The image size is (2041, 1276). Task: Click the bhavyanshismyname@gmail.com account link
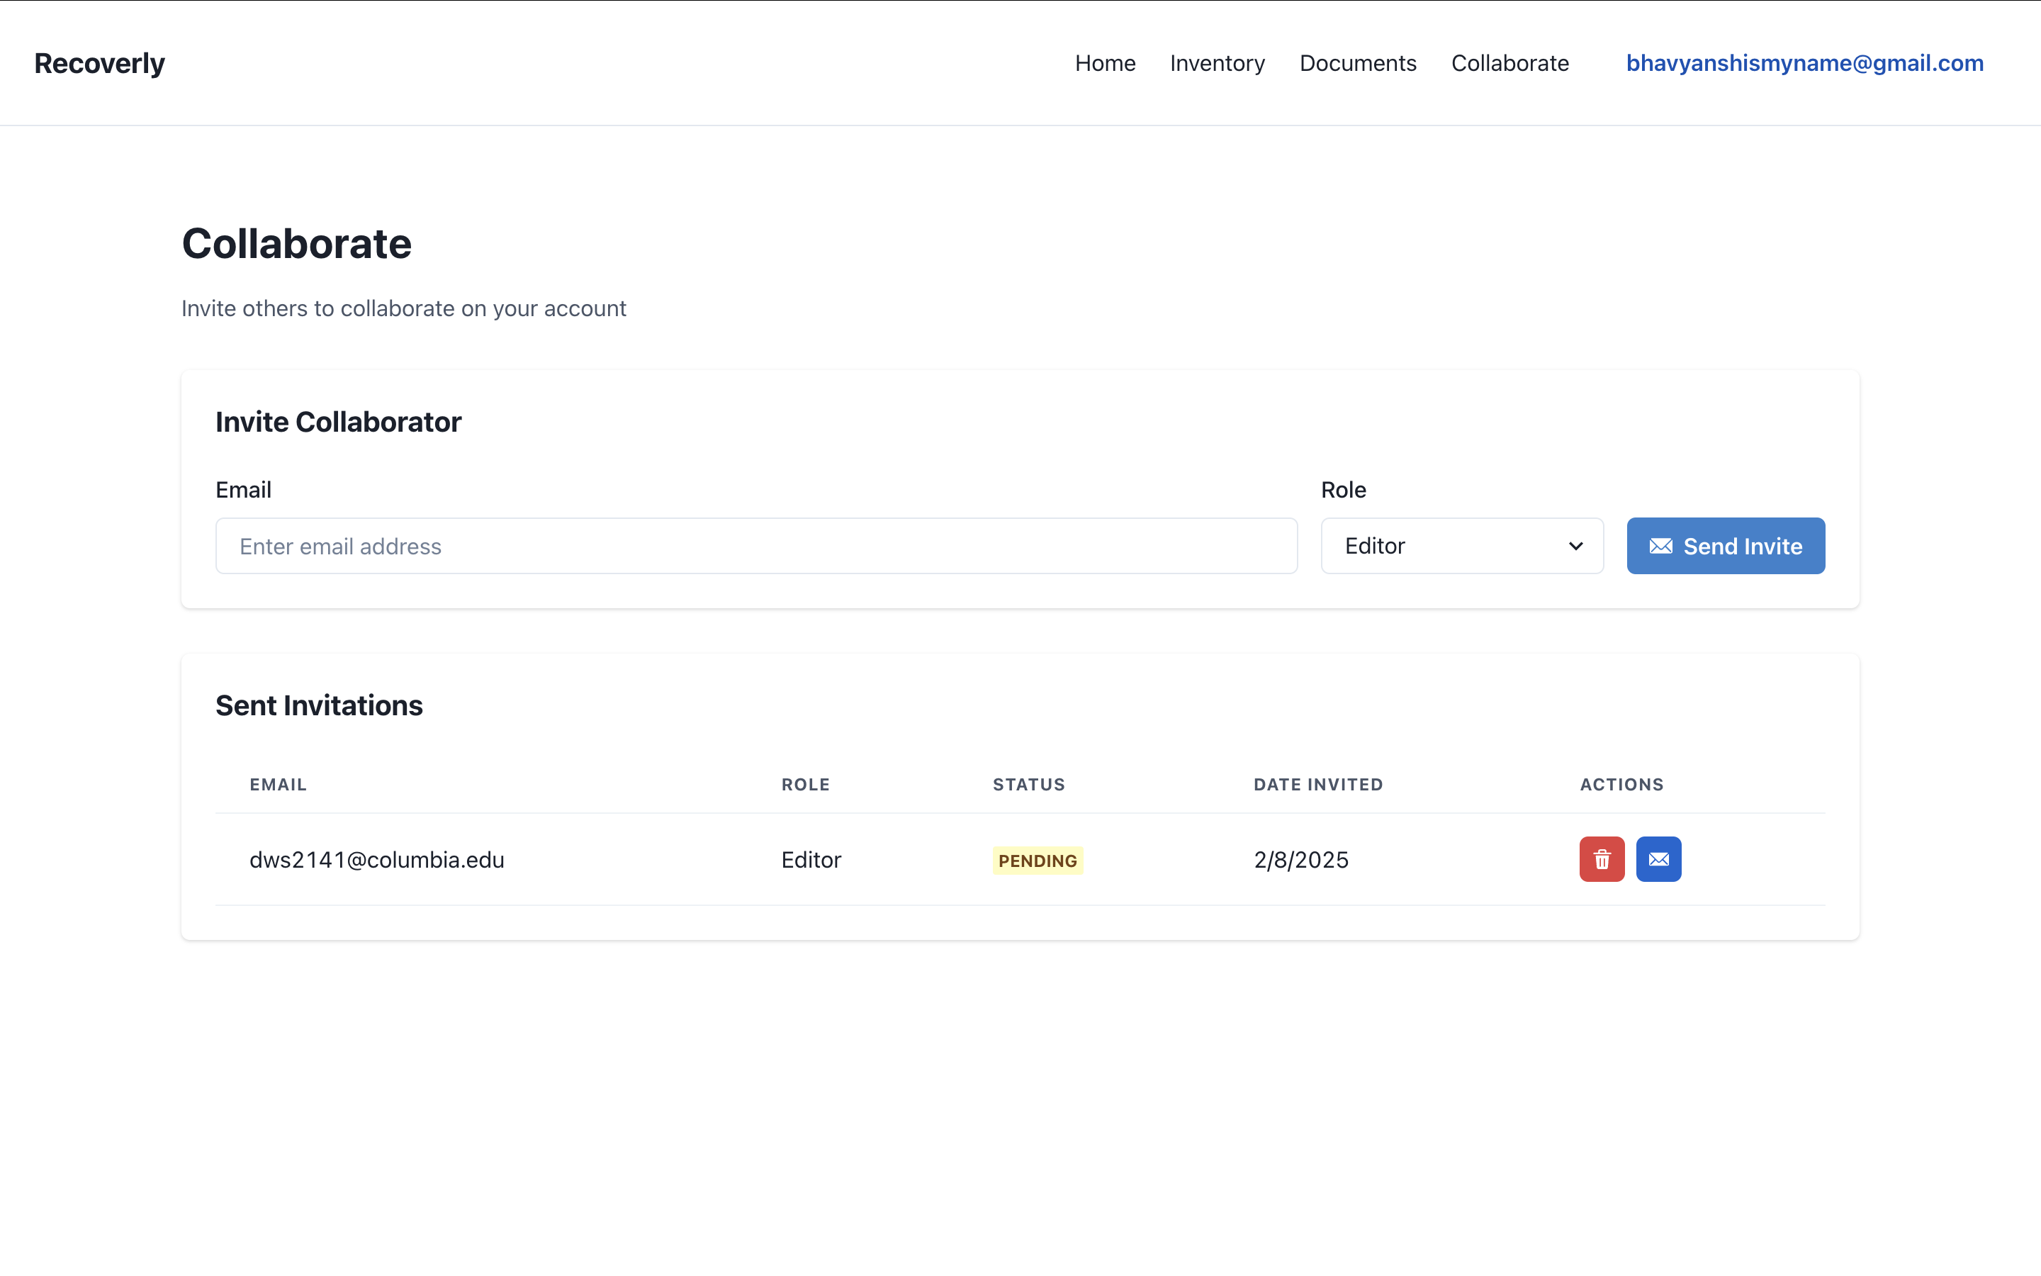[1804, 63]
